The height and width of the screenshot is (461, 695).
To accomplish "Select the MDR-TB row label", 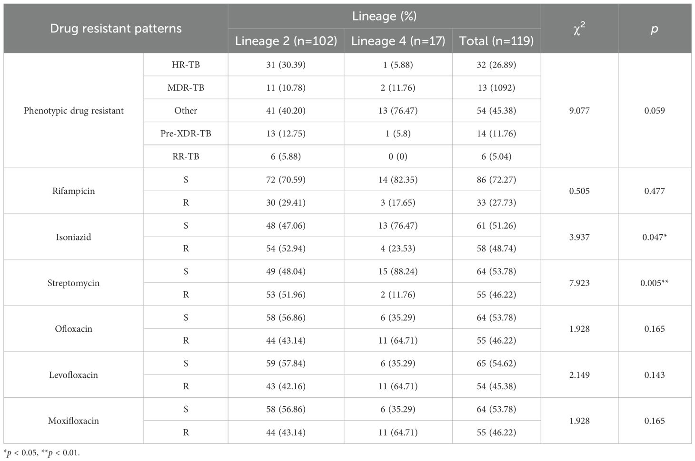I will (186, 87).
